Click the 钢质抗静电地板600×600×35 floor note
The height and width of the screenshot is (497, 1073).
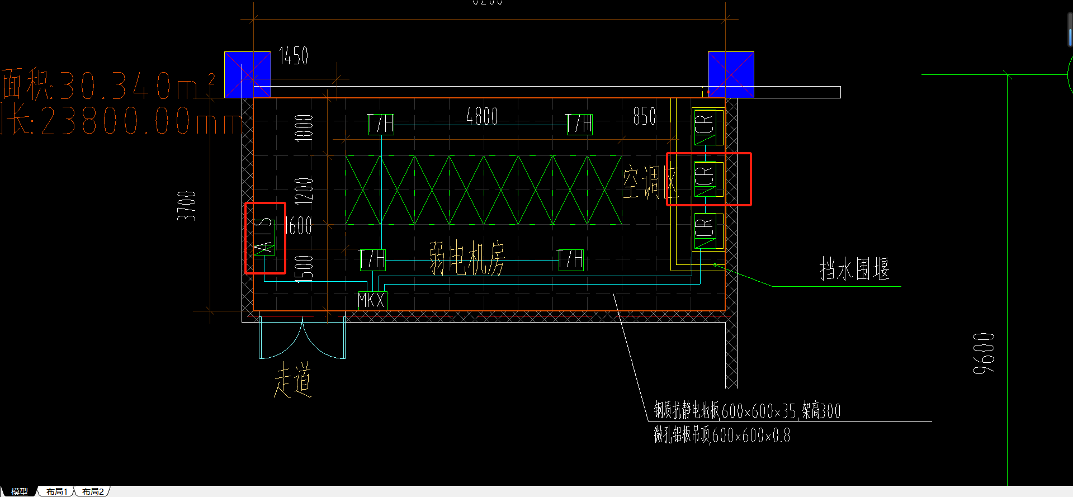pos(748,411)
